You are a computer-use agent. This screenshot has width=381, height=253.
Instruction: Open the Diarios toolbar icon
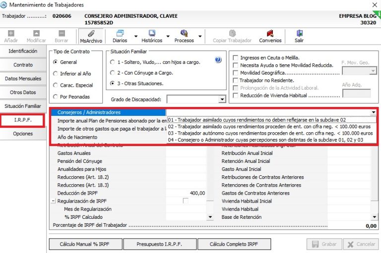pos(120,33)
